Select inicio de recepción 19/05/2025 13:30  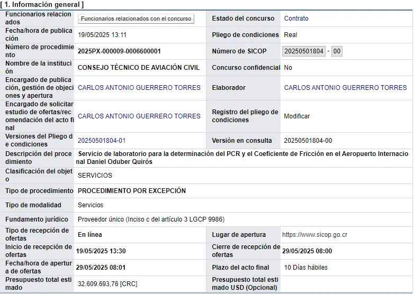[x=101, y=251]
